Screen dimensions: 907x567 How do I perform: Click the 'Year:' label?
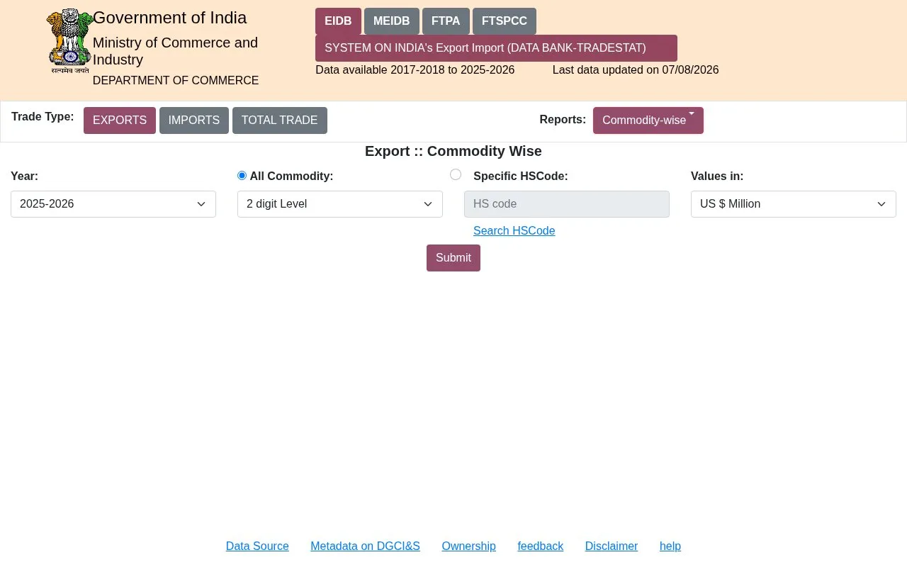coord(25,176)
